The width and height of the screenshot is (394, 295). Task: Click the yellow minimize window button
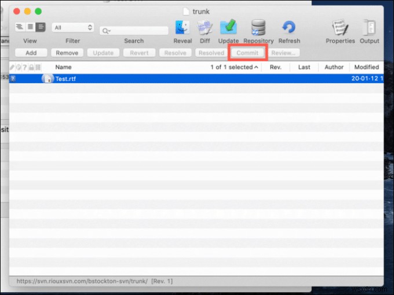tap(27, 12)
